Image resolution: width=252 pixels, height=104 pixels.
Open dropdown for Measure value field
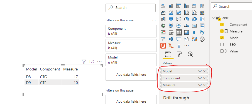click(x=200, y=85)
